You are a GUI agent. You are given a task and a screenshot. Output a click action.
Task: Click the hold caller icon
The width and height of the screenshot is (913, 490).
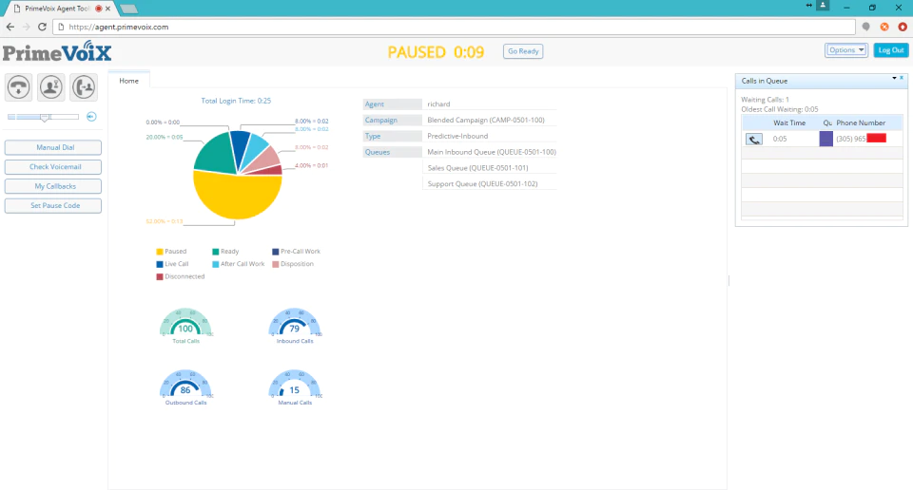pyautogui.click(x=51, y=87)
